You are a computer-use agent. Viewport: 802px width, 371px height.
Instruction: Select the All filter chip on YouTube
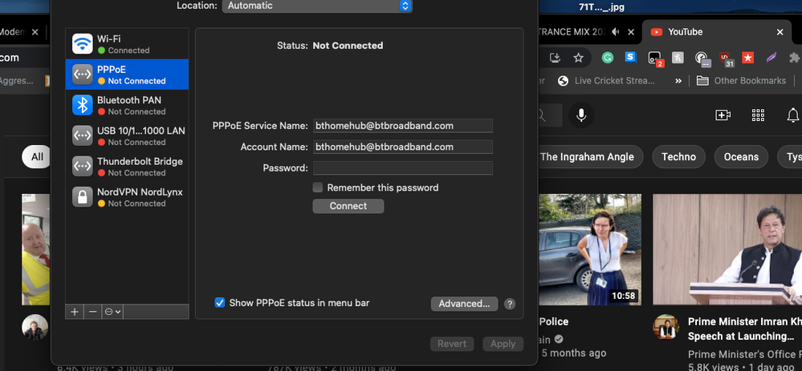[37, 157]
